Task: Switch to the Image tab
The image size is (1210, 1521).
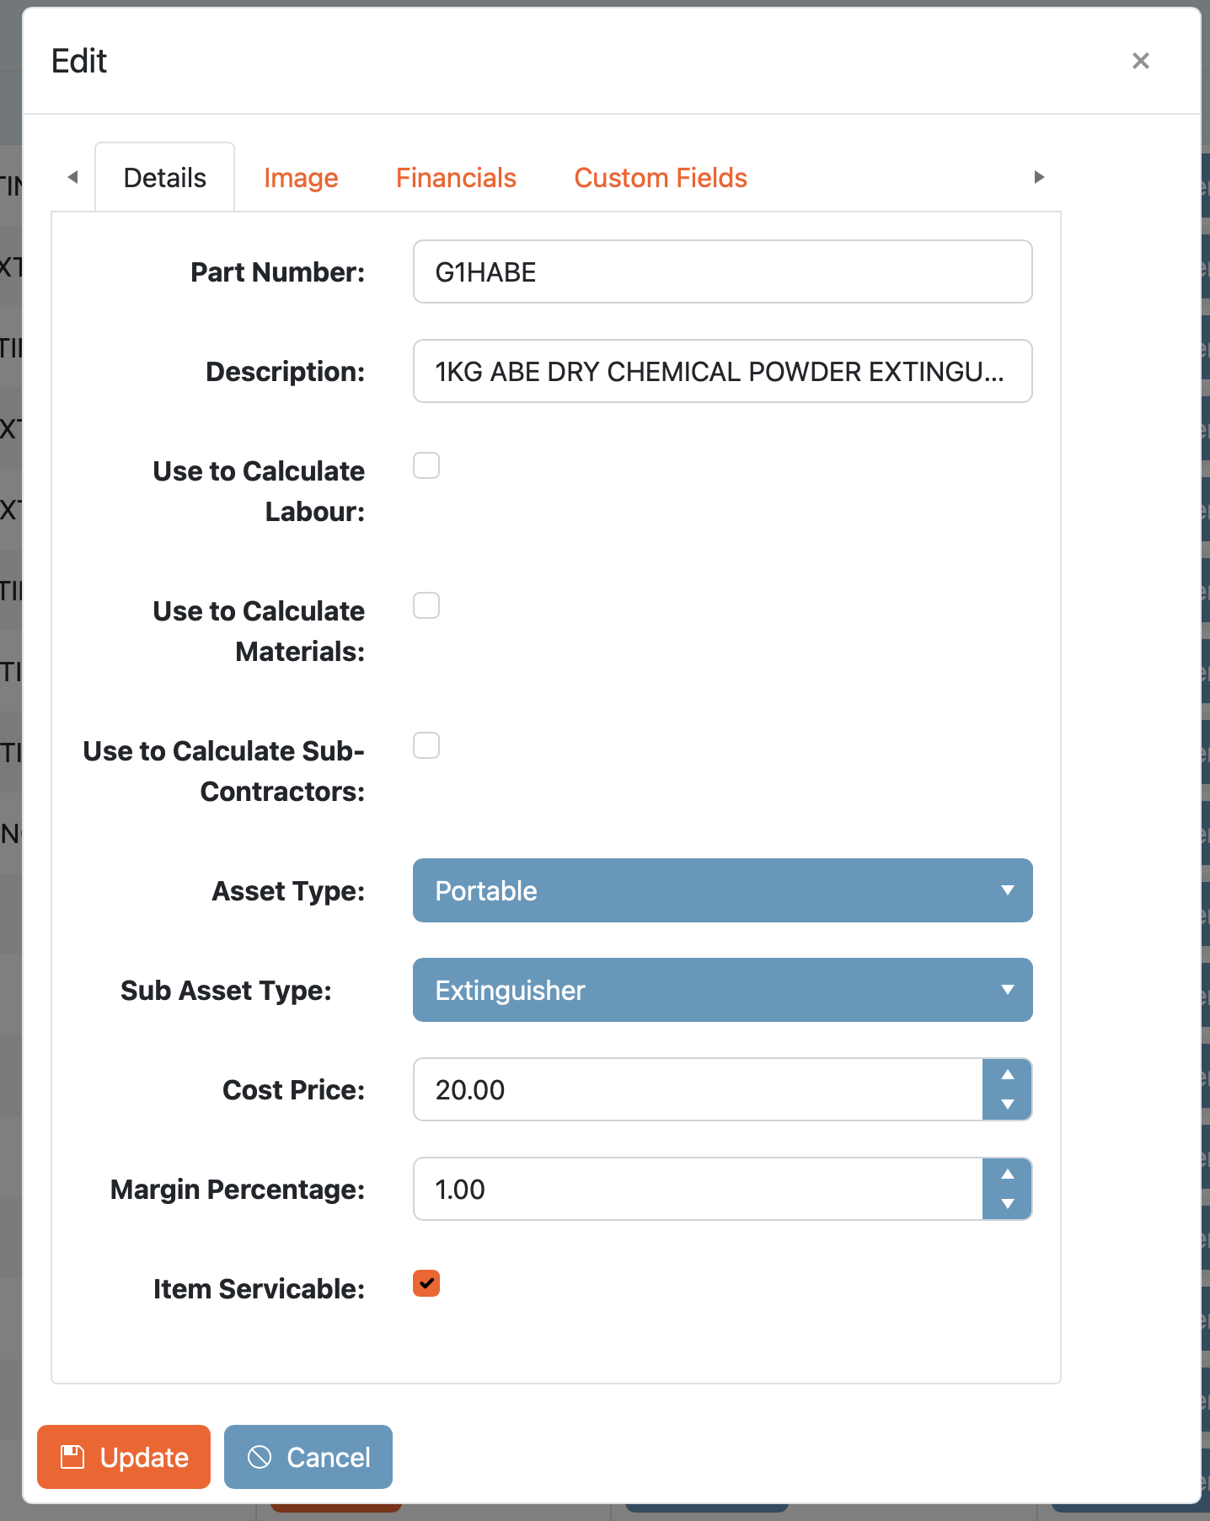Action: click(301, 178)
